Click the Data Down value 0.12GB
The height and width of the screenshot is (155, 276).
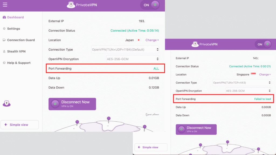[154, 87]
